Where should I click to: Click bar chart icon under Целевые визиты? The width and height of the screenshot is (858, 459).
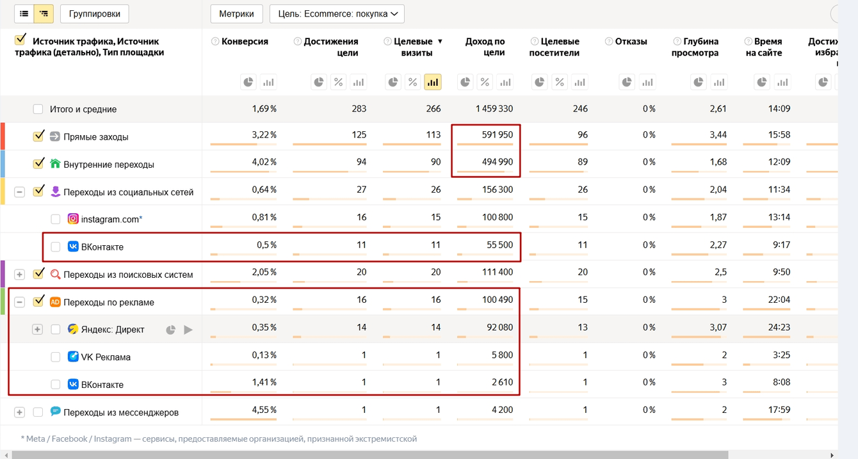(x=433, y=82)
